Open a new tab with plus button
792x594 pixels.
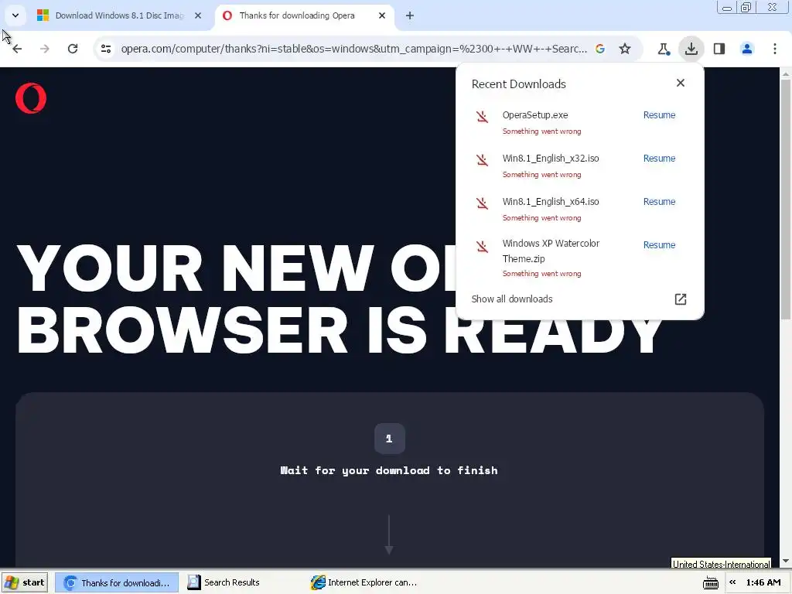tap(410, 15)
